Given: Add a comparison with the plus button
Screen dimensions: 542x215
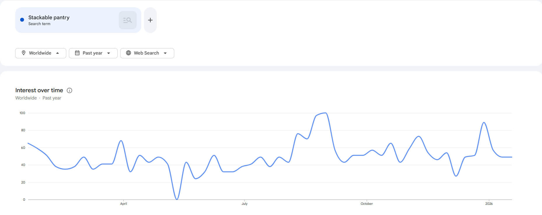Looking at the screenshot, I should point(150,20).
